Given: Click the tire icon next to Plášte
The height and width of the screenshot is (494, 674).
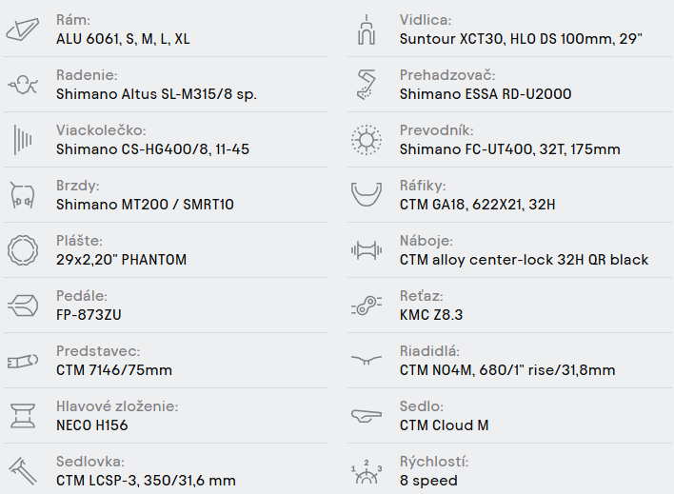Looking at the screenshot, I should [24, 250].
